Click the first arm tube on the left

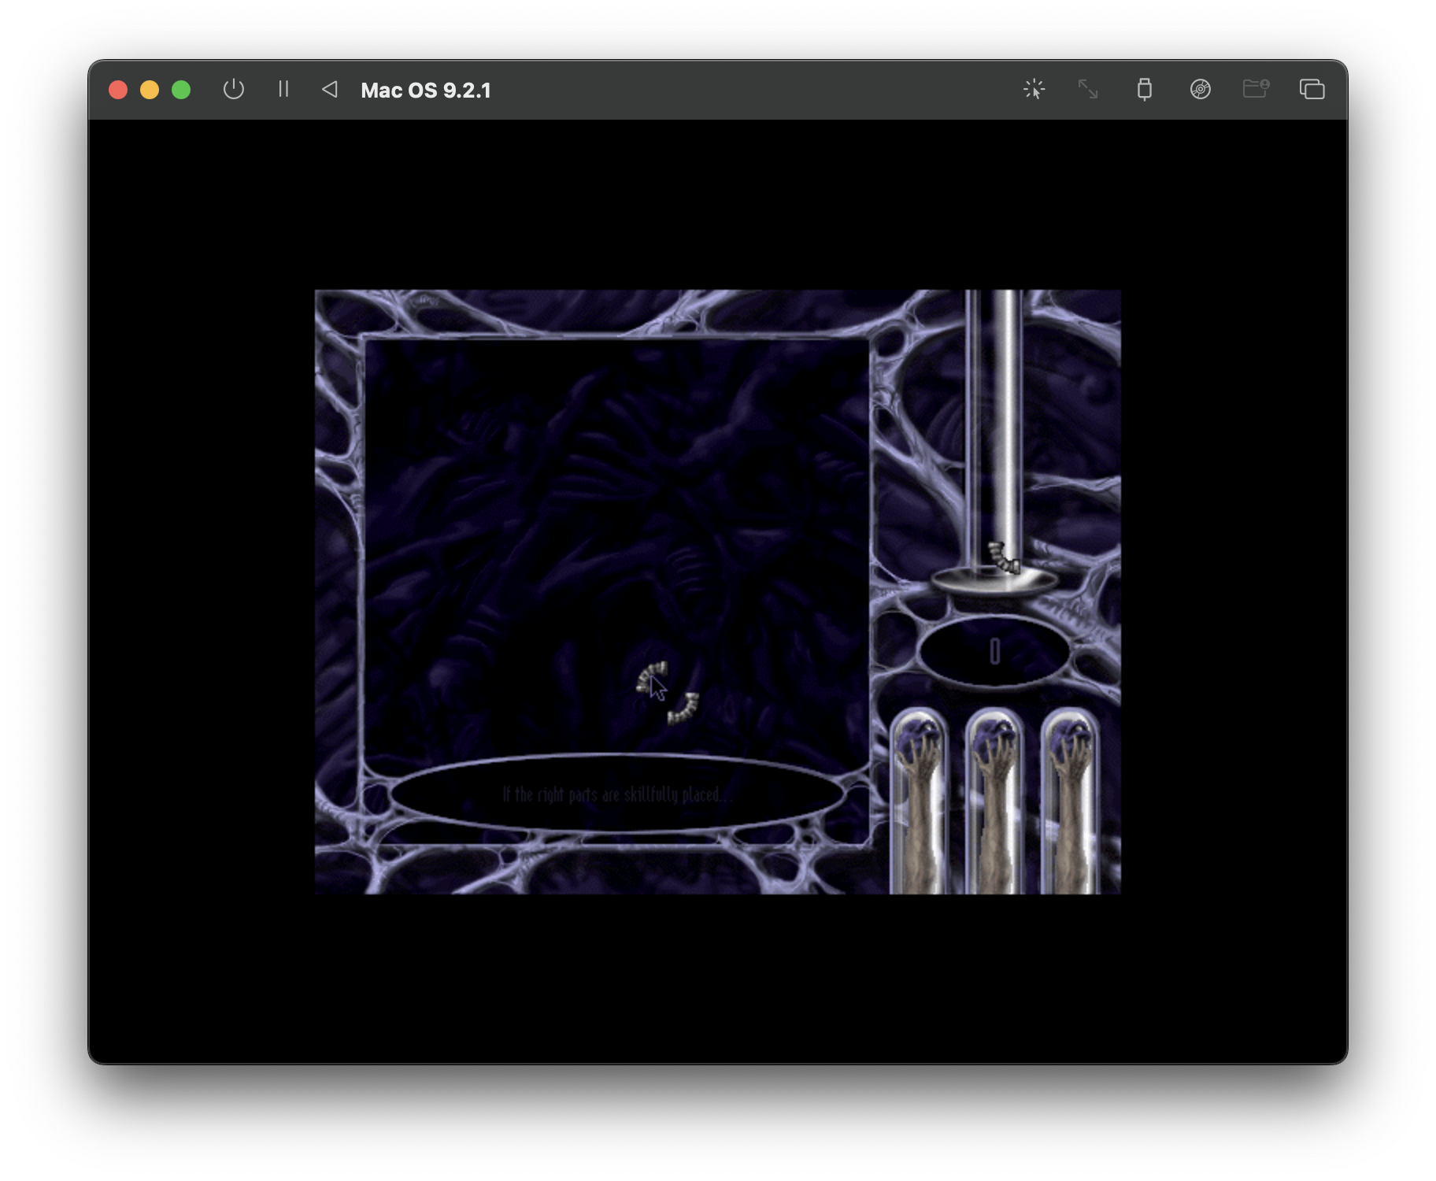point(918,801)
